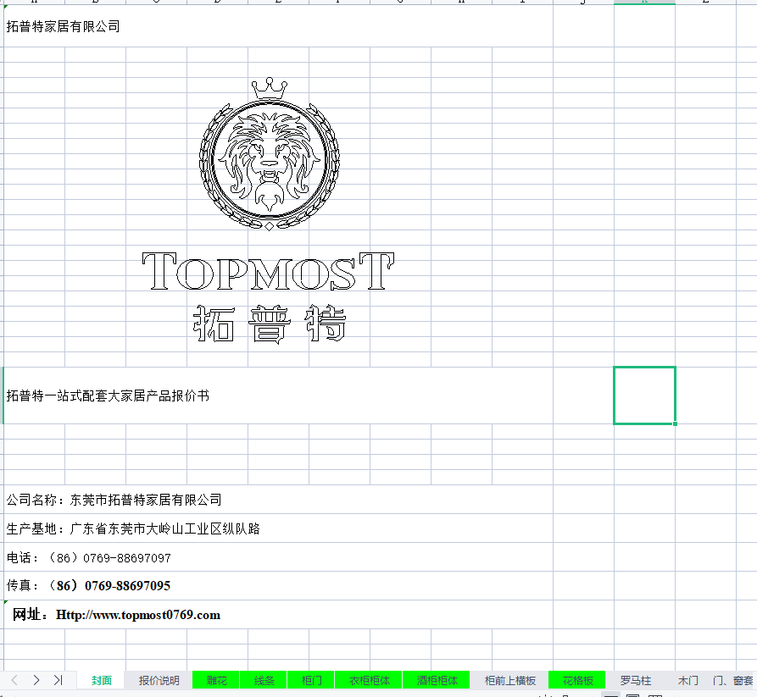Open the 衣柜柜体 sheet tab
The image size is (757, 697).
(x=370, y=680)
